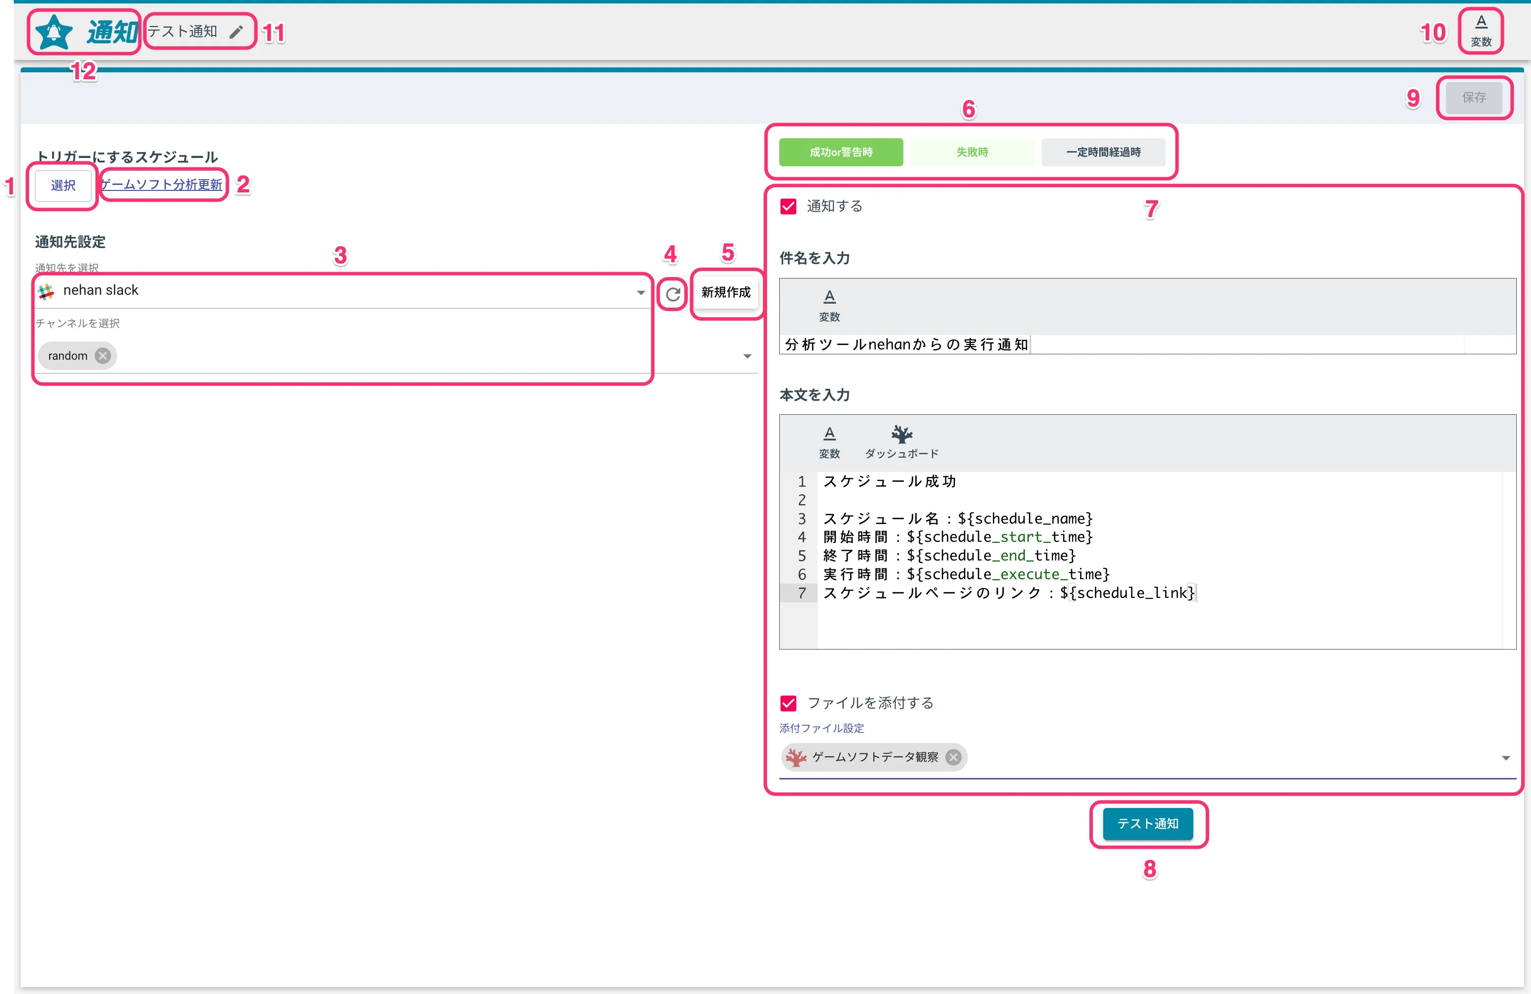Switch to the 成功or警告時 tab
The image size is (1531, 994).
pos(841,153)
